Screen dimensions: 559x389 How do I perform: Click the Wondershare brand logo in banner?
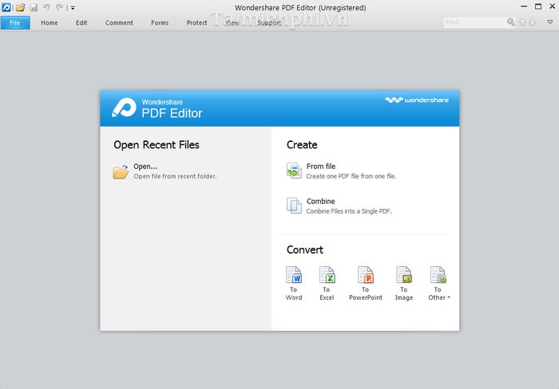[417, 100]
